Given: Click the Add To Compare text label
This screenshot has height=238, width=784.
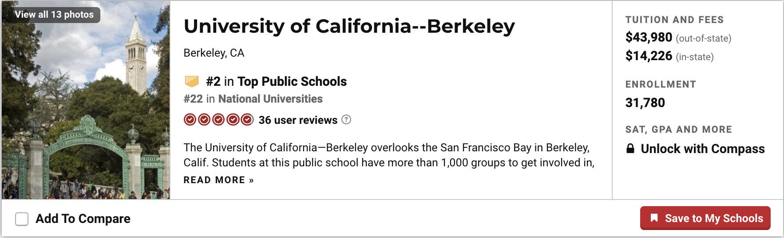Looking at the screenshot, I should (x=83, y=219).
